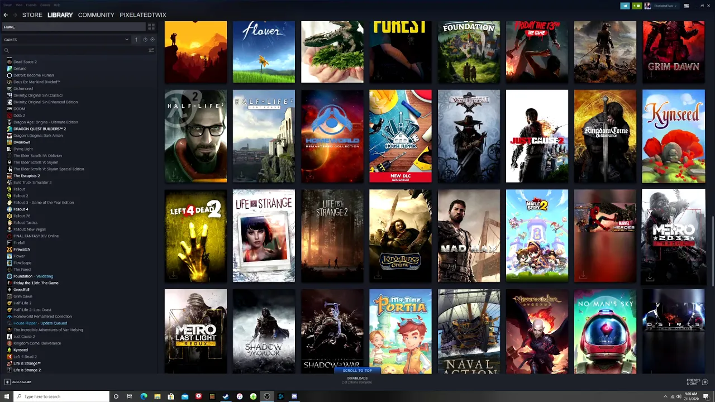Open the green notifications inbox icon
The image size is (715, 402).
[637, 6]
